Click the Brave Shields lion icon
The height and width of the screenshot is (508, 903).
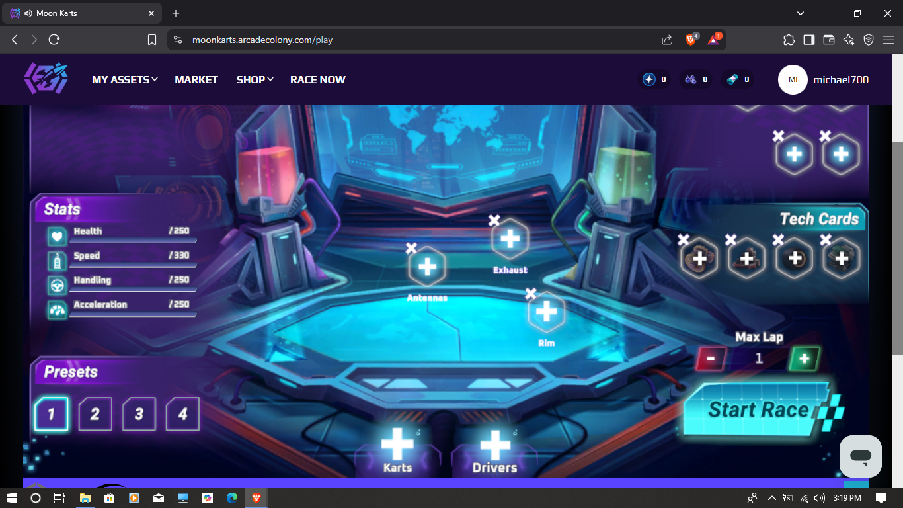click(x=691, y=40)
